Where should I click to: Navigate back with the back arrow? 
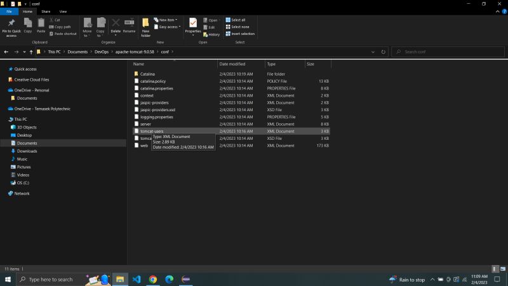6,52
